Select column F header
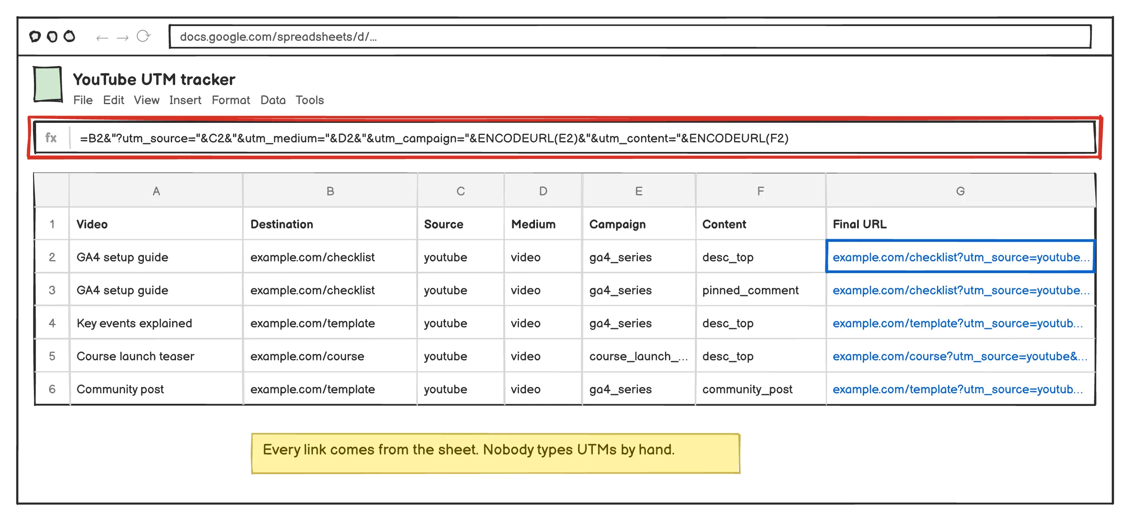 click(x=761, y=191)
